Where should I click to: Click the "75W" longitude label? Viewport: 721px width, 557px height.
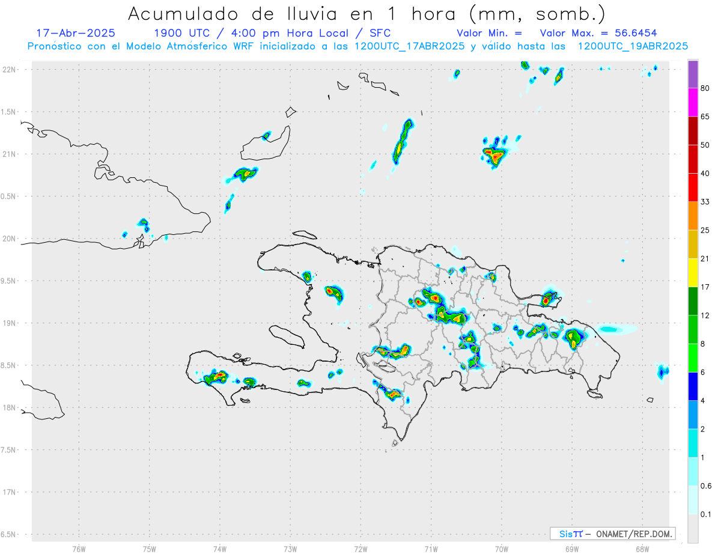tap(149, 548)
